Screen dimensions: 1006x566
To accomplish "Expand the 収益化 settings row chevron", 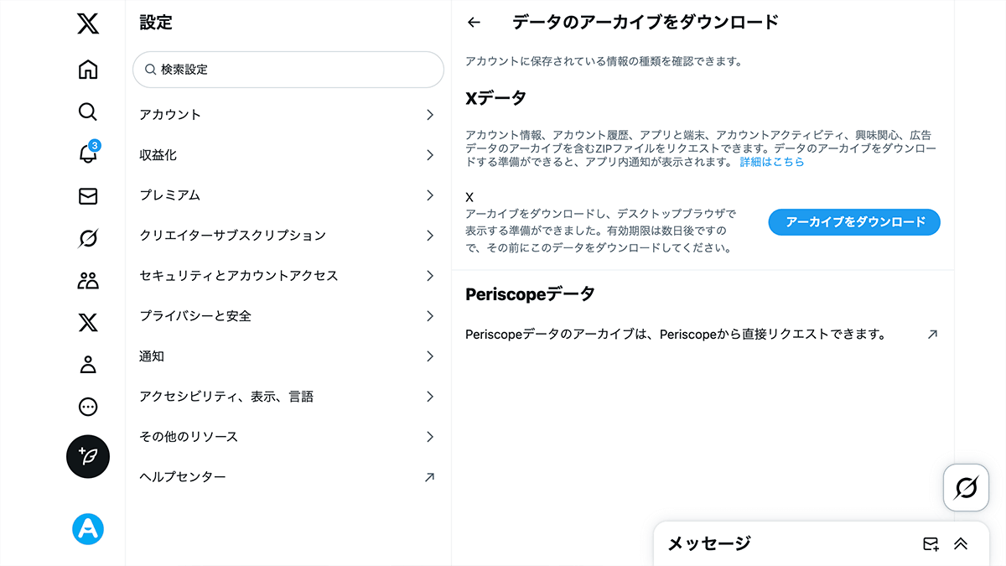I will (x=429, y=155).
